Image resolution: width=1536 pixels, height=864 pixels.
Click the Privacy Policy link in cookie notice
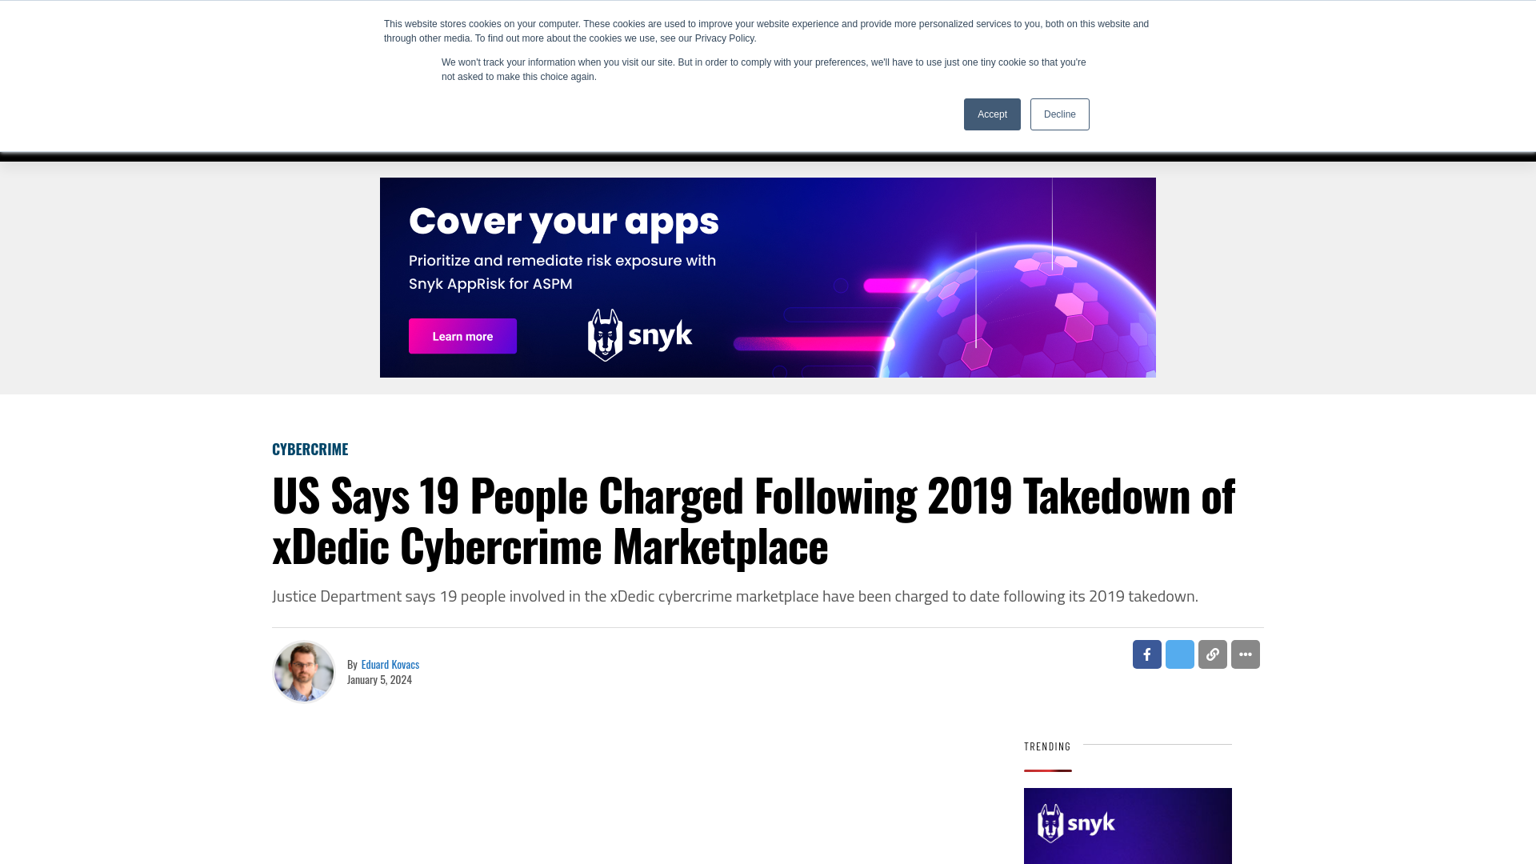tap(725, 38)
